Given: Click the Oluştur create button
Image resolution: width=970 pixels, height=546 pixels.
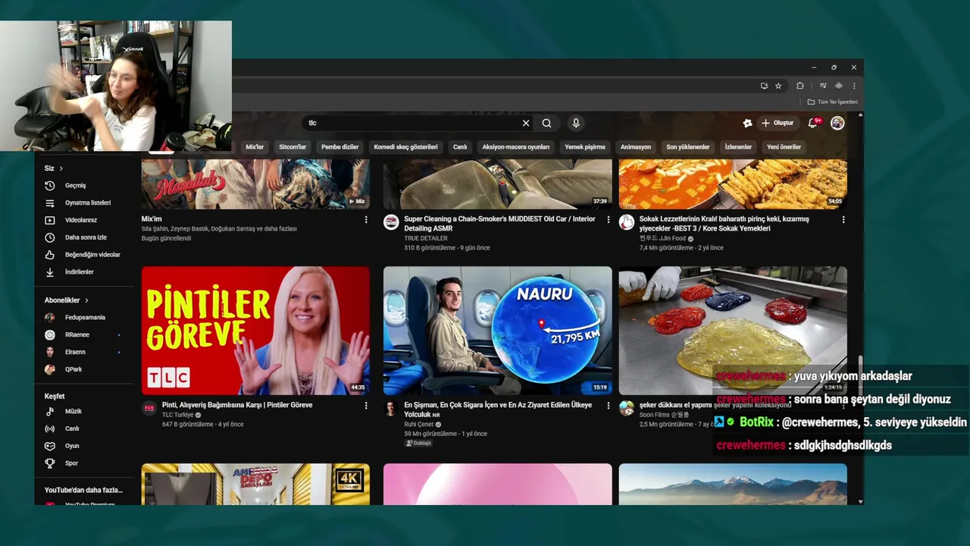Looking at the screenshot, I should 778,123.
